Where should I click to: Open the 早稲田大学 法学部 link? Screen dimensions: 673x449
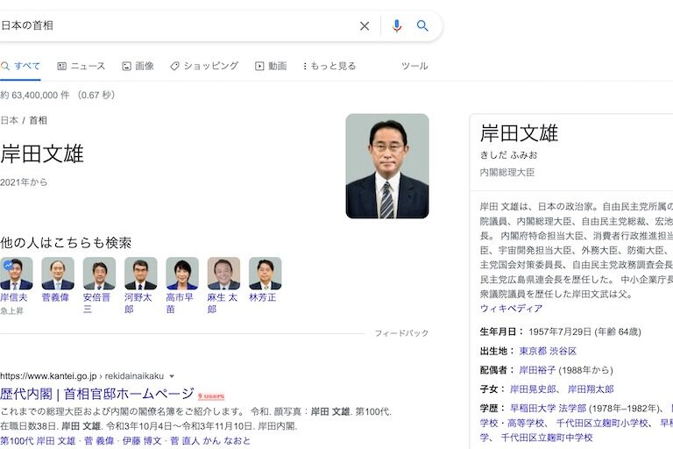coord(548,408)
